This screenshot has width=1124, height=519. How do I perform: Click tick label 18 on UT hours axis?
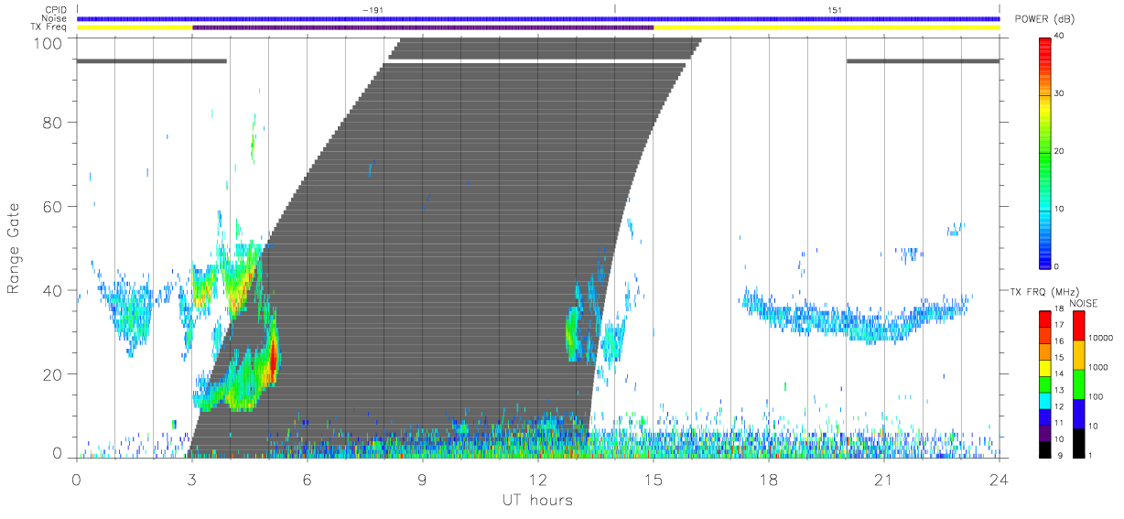click(x=768, y=479)
